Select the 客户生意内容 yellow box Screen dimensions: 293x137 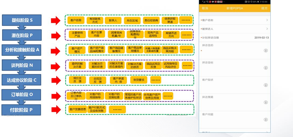click(96, 34)
